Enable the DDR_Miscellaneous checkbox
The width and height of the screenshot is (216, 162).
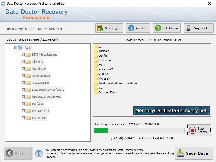(x=23, y=54)
